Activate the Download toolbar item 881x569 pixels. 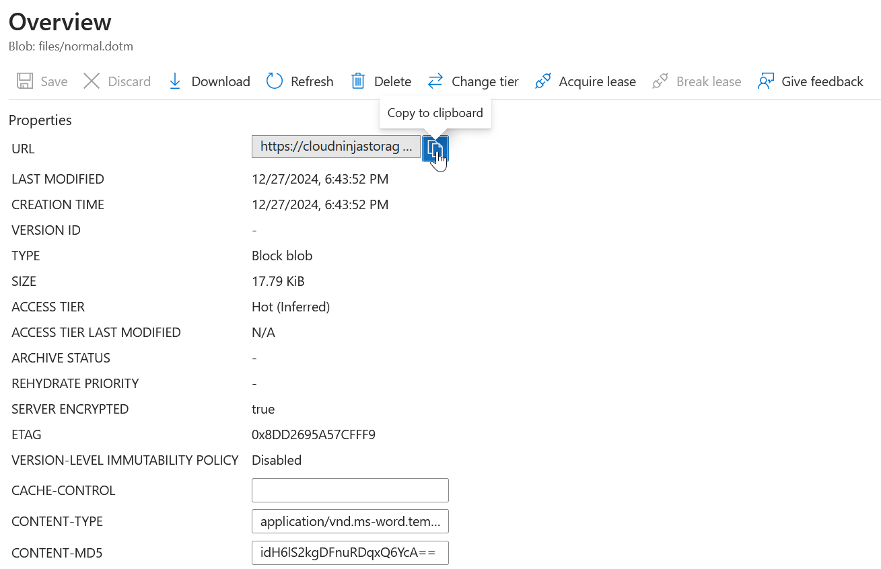[209, 81]
